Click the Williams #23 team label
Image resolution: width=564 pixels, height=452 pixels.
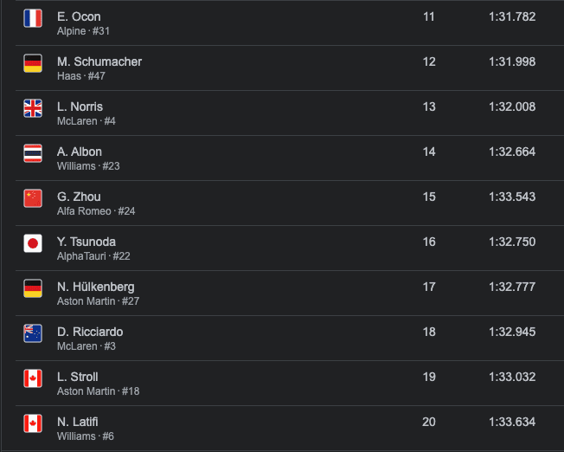pyautogui.click(x=88, y=166)
